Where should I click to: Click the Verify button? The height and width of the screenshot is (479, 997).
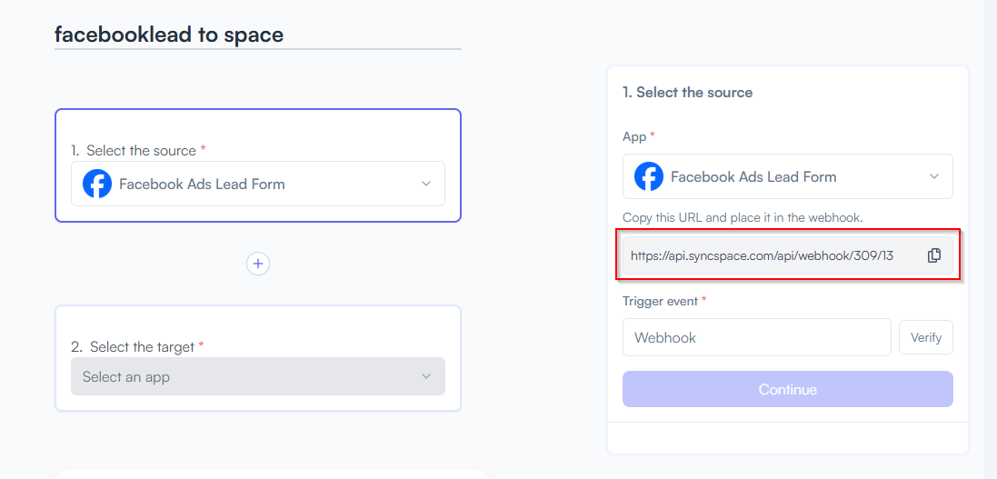(926, 337)
